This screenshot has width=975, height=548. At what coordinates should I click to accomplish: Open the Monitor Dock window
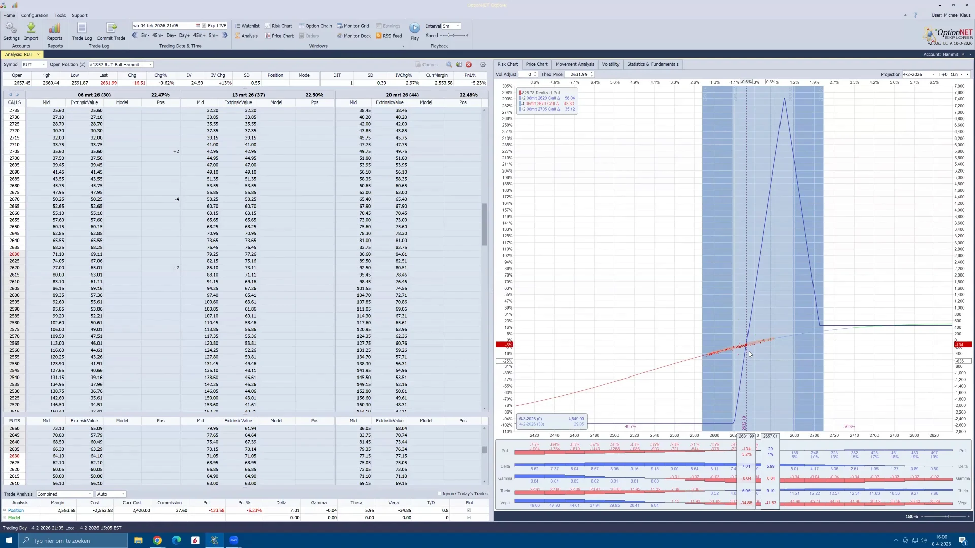(354, 36)
